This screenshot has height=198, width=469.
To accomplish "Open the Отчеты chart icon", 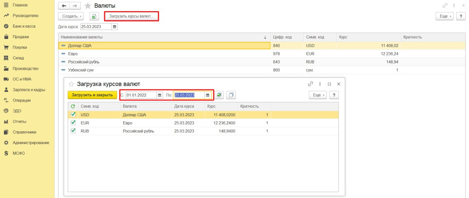I will pyautogui.click(x=6, y=121).
